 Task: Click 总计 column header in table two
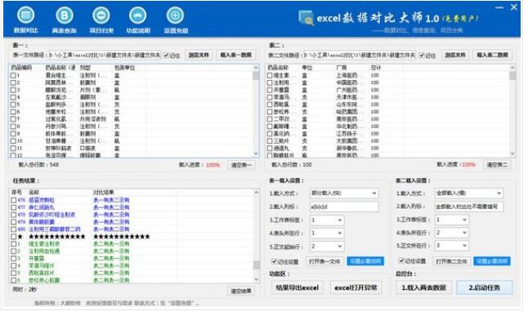(376, 68)
